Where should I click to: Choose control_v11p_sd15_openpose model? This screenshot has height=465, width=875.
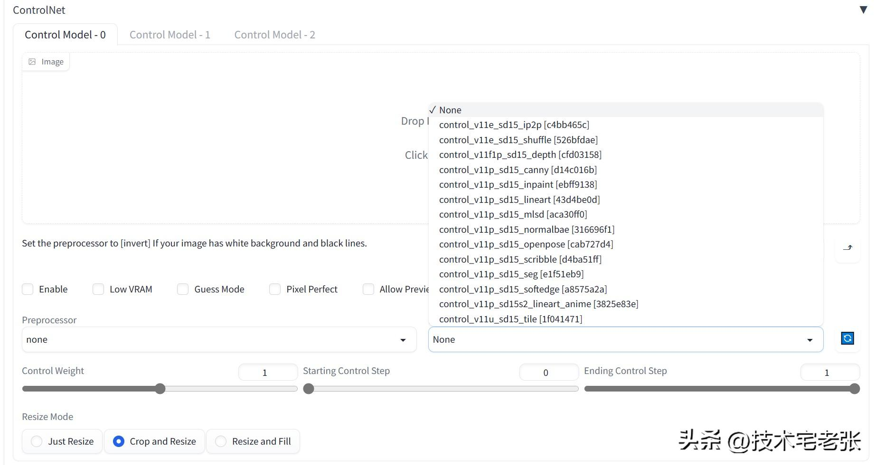pos(625,244)
